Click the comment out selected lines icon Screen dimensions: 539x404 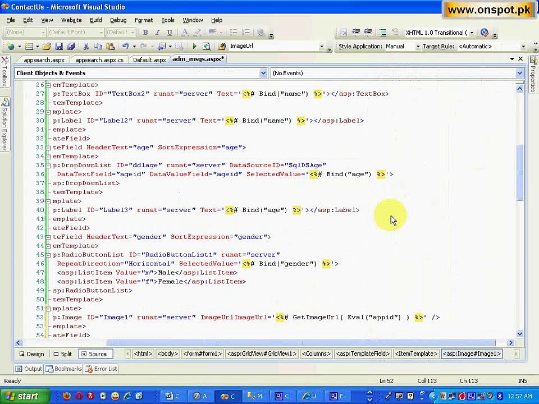pos(383,33)
